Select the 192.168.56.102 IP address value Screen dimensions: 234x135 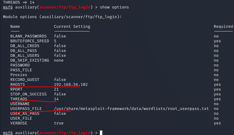(x=71, y=85)
